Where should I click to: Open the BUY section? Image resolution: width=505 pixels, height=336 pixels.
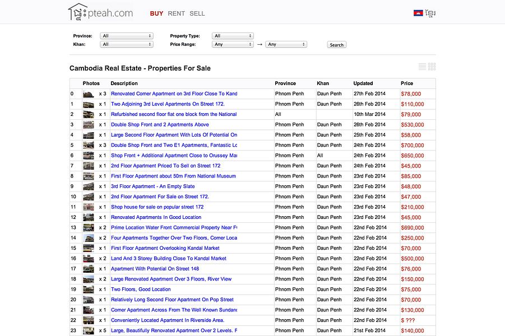pos(156,13)
